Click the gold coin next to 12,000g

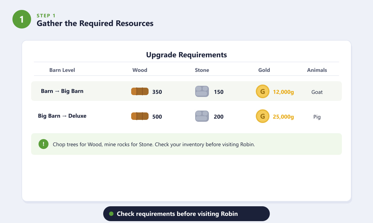pyautogui.click(x=263, y=91)
